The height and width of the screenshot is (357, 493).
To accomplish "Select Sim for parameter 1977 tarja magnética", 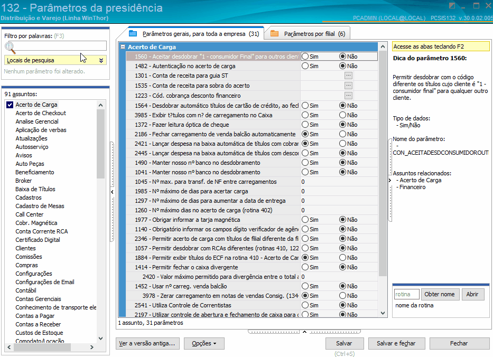I will [305, 220].
